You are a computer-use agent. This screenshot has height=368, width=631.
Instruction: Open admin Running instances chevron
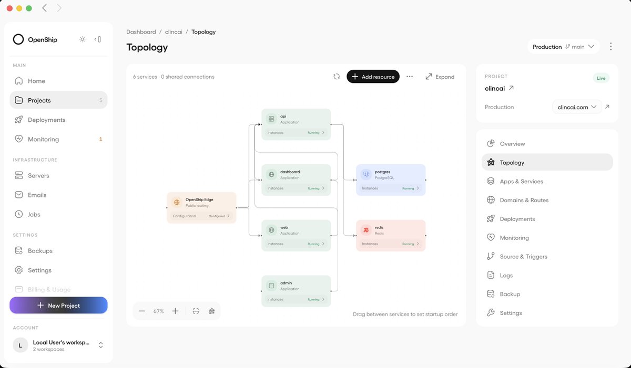pyautogui.click(x=323, y=300)
